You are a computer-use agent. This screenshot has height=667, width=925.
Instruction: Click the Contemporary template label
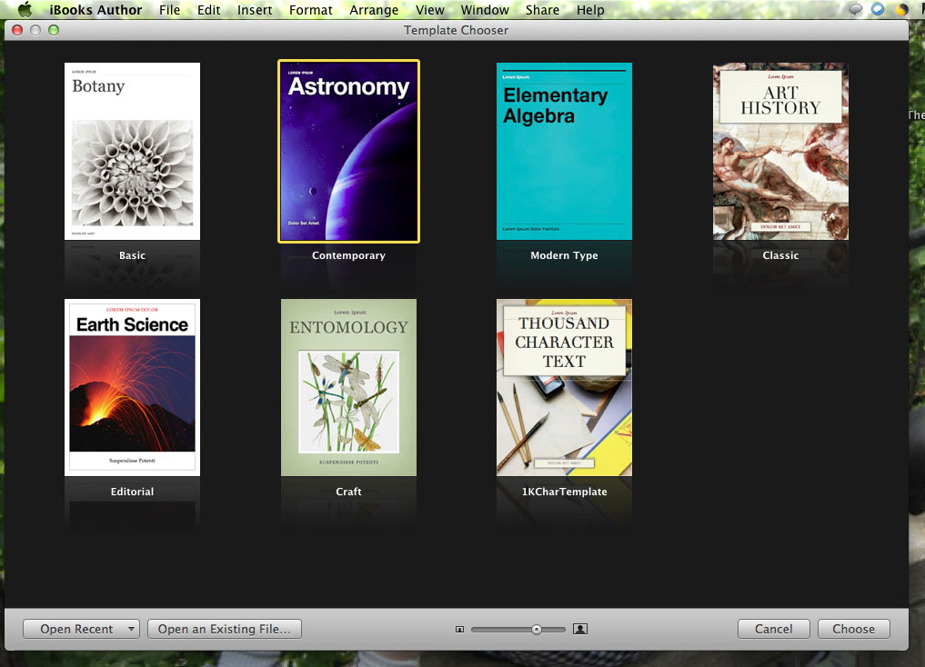pyautogui.click(x=348, y=255)
